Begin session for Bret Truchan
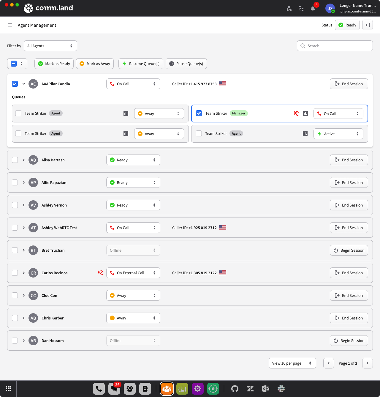This screenshot has width=380, height=397. [x=349, y=250]
